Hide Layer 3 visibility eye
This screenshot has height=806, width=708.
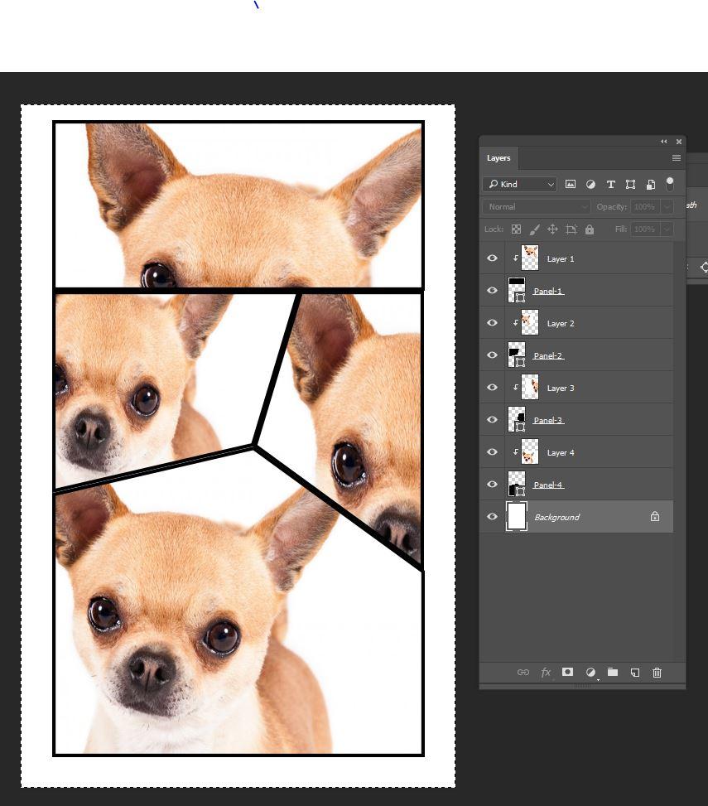[x=492, y=387]
